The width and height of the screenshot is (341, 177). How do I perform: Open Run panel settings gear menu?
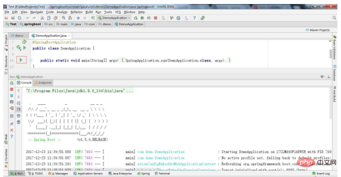click(322, 77)
